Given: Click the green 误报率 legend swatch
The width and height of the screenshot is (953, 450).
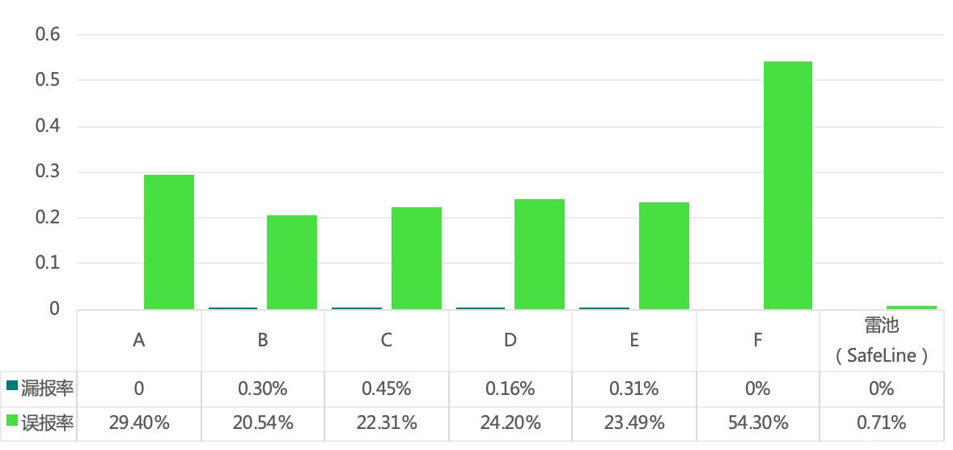Looking at the screenshot, I should 11,421.
